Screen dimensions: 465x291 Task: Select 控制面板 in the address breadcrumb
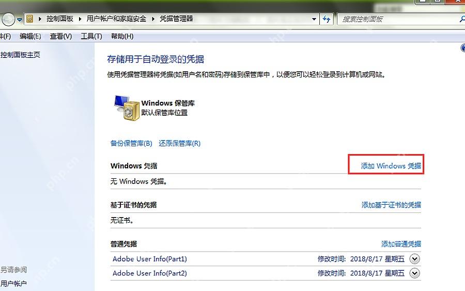[x=59, y=19]
